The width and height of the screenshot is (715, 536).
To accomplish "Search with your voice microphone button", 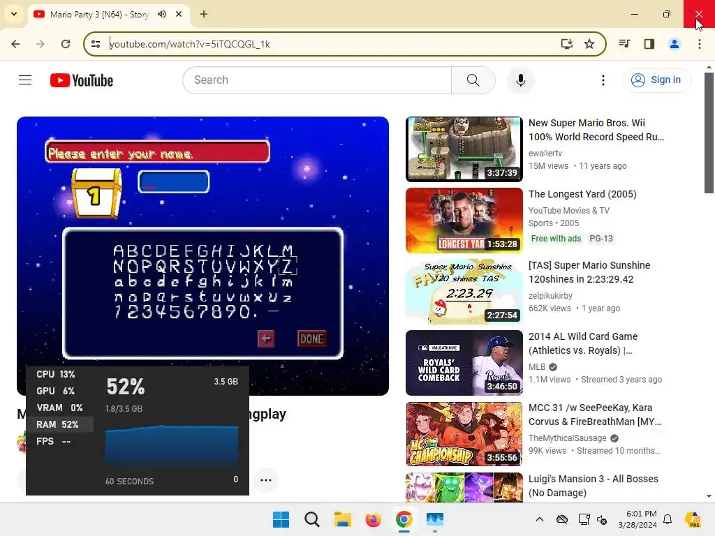I will (521, 80).
